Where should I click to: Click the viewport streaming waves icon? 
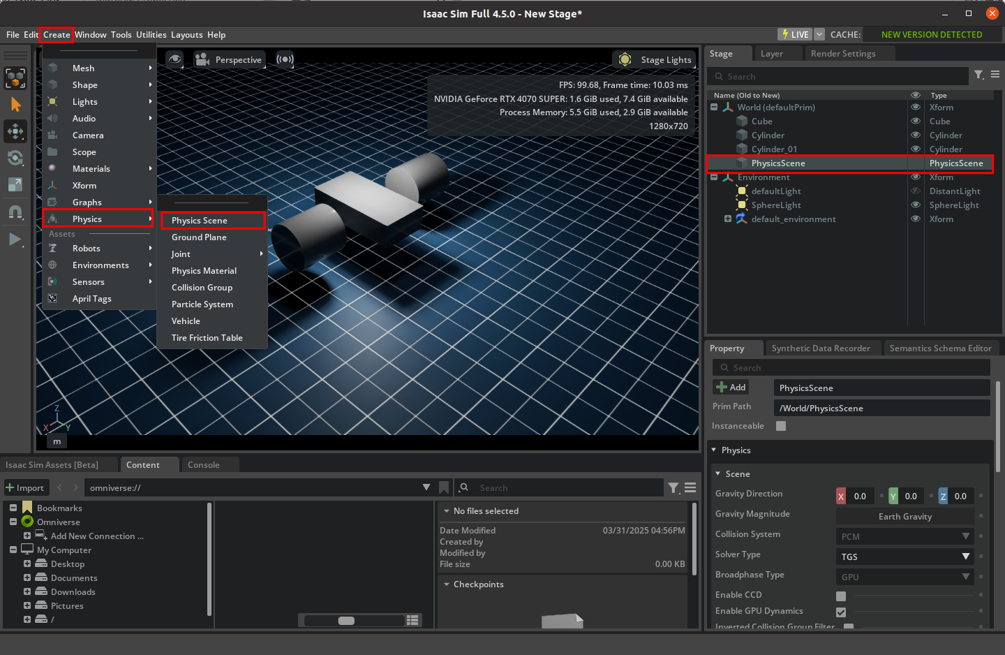coord(285,59)
